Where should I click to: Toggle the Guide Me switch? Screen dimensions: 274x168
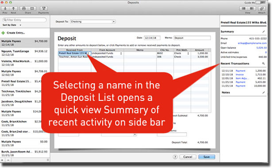click(261, 3)
